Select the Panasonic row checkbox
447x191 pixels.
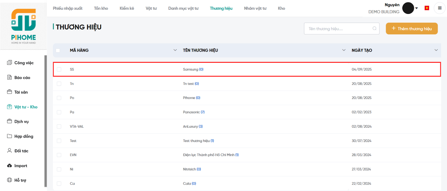click(x=59, y=112)
